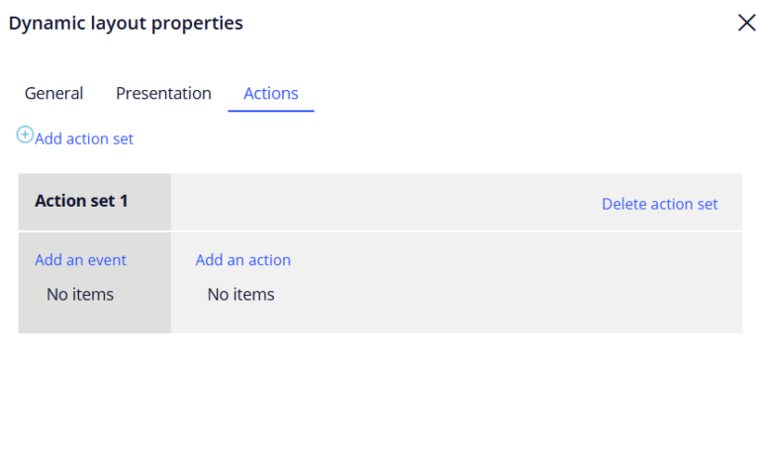Click the Dynamic layout properties title text

pos(126,23)
